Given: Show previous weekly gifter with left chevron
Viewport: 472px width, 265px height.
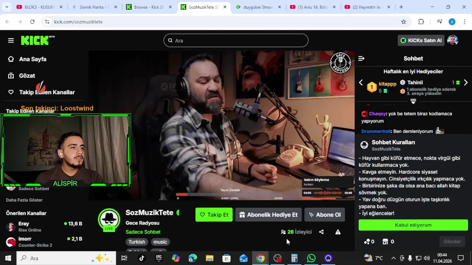Looking at the screenshot, I should click(361, 83).
